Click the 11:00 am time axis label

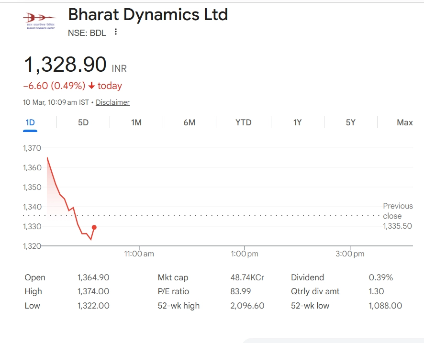click(139, 254)
